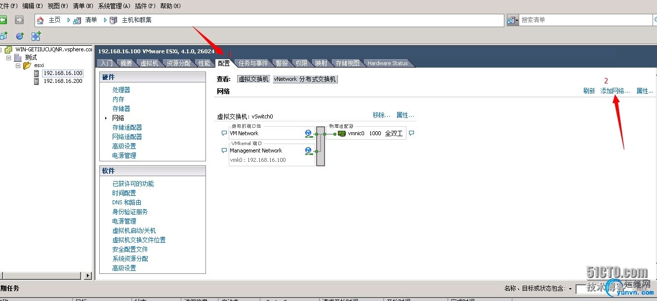Click the new virtual machine toolbar icon
The width and height of the screenshot is (657, 301).
3,36
